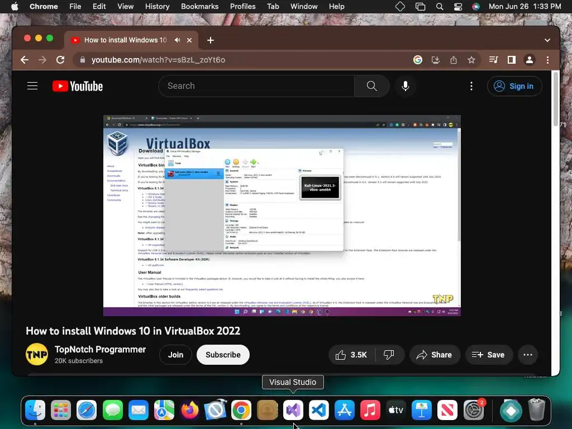Open the File menu
This screenshot has width=572, height=429.
tap(75, 7)
